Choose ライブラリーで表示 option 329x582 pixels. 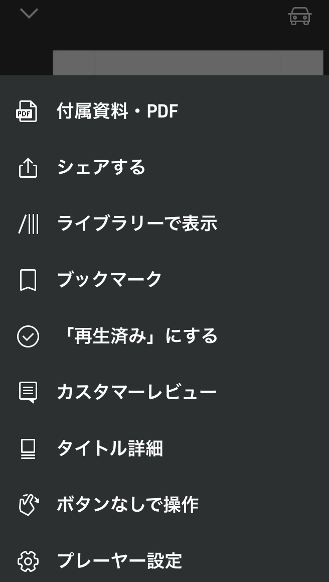click(x=137, y=224)
